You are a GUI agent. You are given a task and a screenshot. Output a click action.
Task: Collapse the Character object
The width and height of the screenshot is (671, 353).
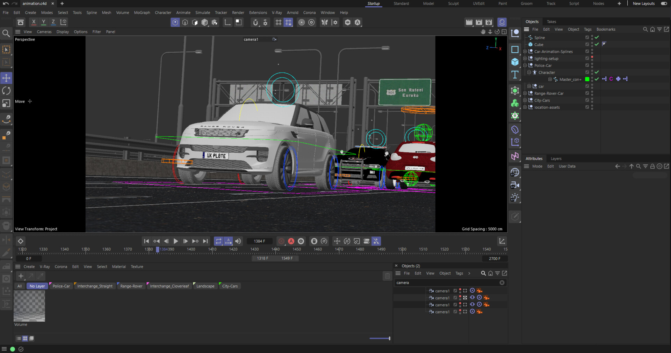pyautogui.click(x=529, y=73)
